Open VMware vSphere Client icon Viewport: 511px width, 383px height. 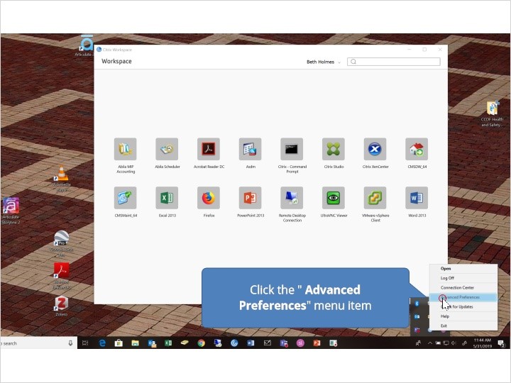point(375,198)
